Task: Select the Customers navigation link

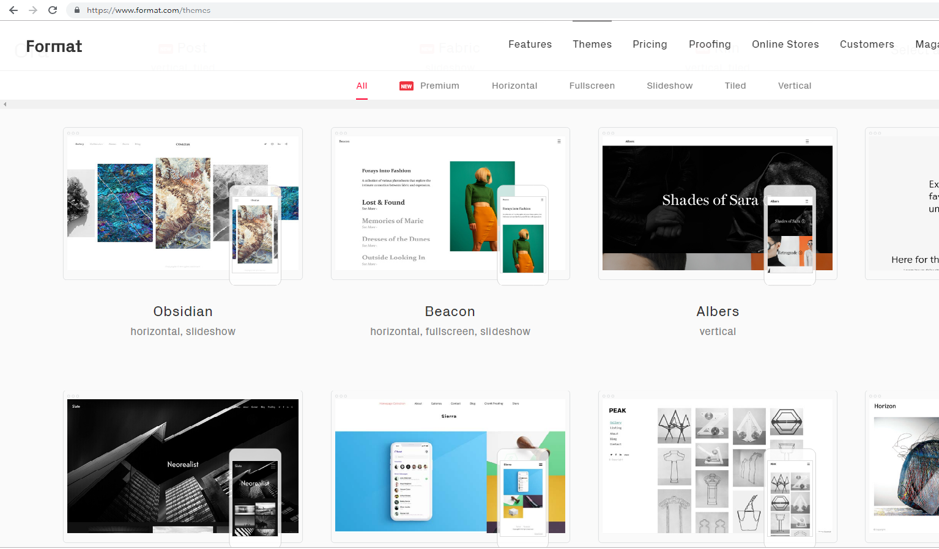Action: [x=867, y=44]
